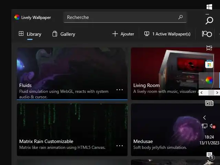Click the Lively Wallpaper rainbow logo
This screenshot has width=220, height=165.
coord(17,17)
